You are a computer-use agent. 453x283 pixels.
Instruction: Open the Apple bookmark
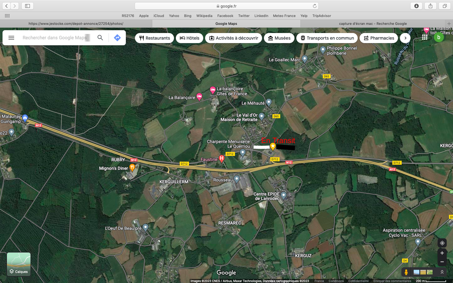pyautogui.click(x=144, y=16)
